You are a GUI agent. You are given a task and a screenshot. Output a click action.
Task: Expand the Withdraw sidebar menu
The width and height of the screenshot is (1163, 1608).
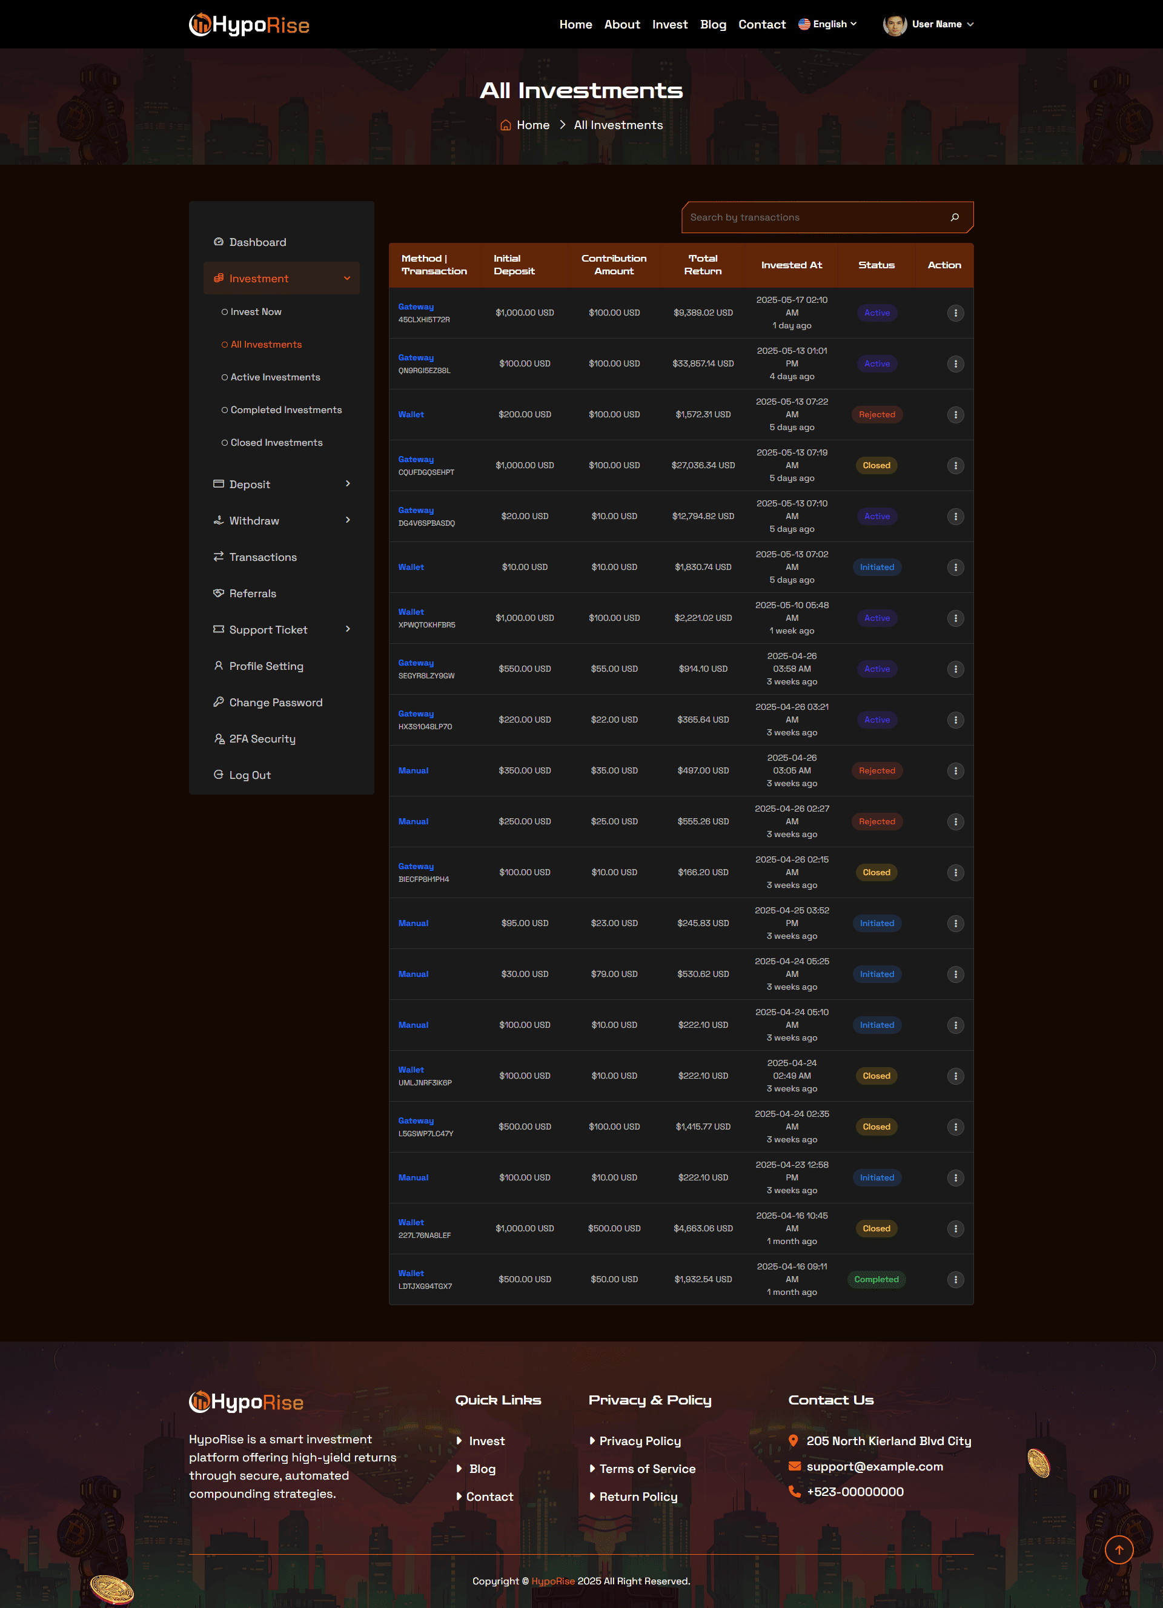[x=282, y=520]
